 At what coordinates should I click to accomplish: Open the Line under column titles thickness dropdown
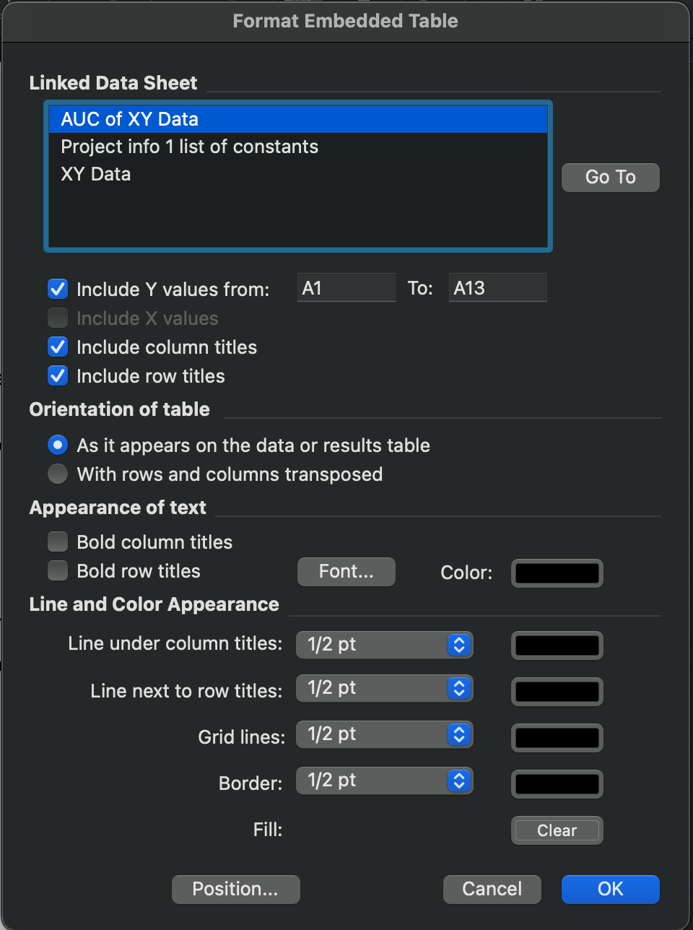point(385,645)
